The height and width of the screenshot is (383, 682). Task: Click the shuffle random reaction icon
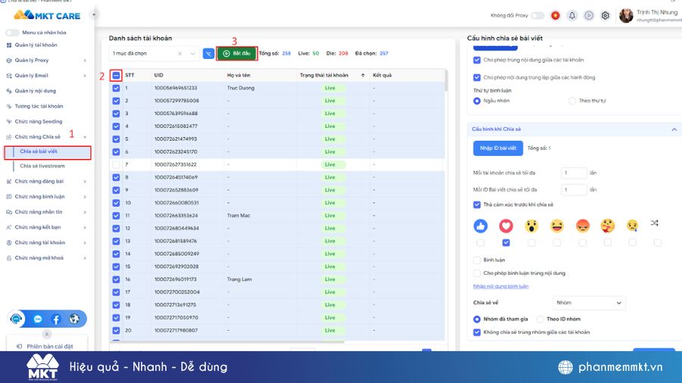(x=655, y=223)
